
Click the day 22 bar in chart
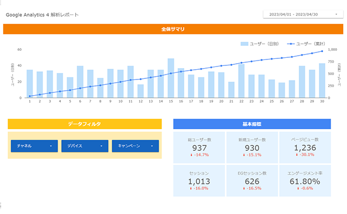click(x=241, y=81)
